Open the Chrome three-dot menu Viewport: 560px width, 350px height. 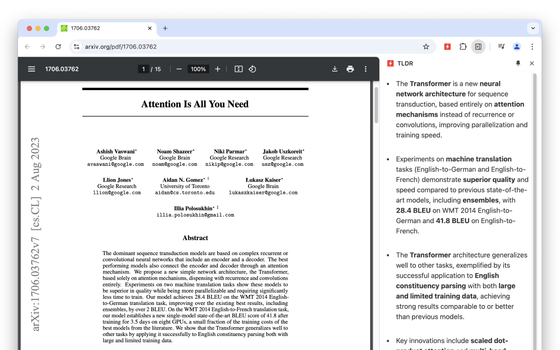pyautogui.click(x=532, y=46)
